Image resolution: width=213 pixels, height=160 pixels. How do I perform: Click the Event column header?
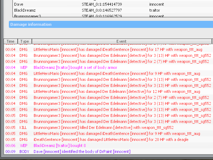121,41
